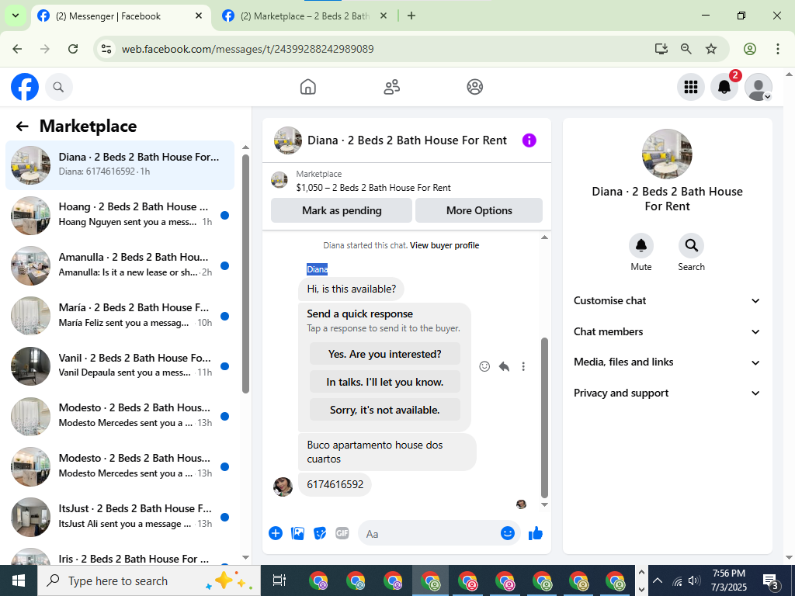Screen dimensions: 795x596
Task: Open María Feliz conversation
Action: pos(120,315)
